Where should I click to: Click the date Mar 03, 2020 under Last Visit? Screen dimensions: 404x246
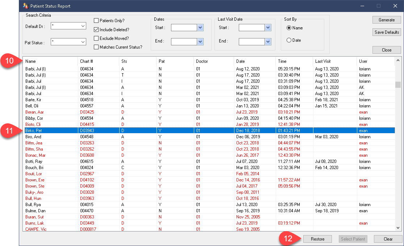327,137
